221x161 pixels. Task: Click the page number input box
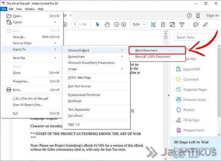pos(75,24)
